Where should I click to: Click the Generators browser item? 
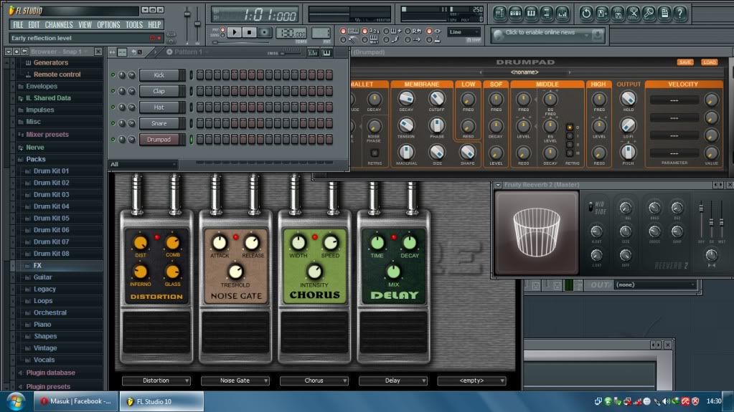(x=50, y=62)
